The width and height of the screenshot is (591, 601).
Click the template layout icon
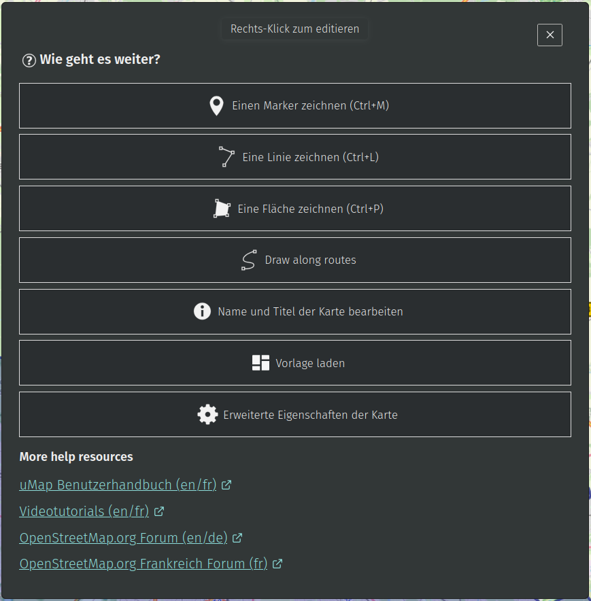260,363
